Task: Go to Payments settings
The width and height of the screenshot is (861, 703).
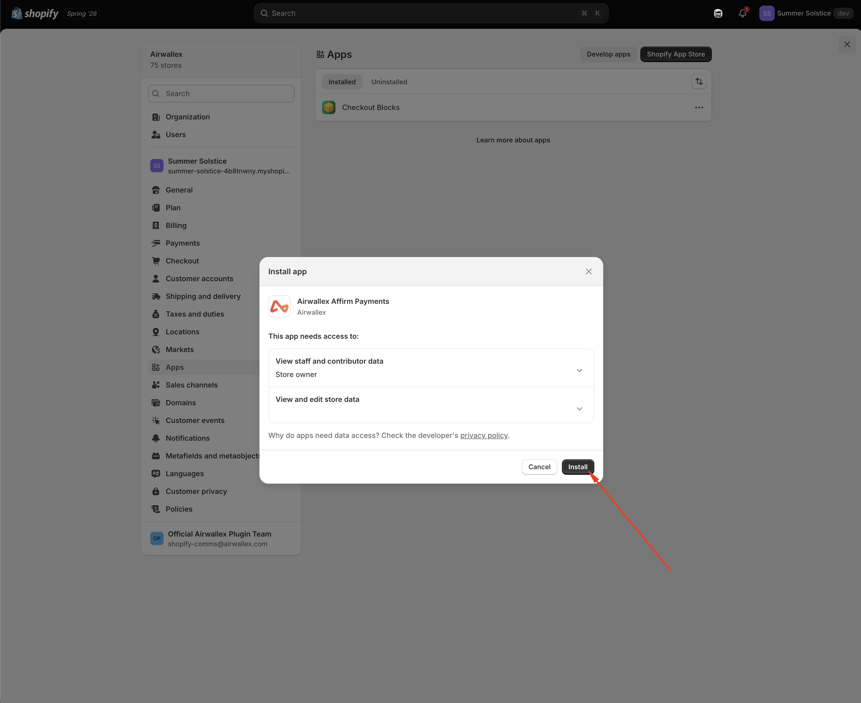Action: click(x=221, y=243)
